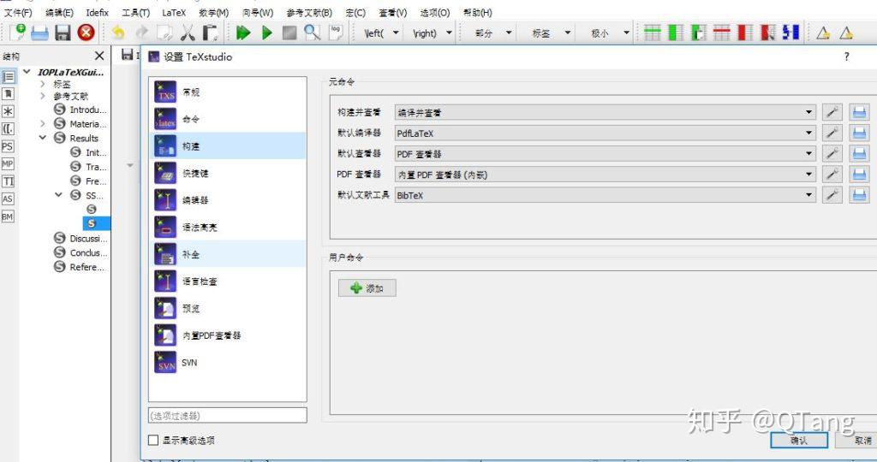877x462 pixels.
Task: Click the wrench icon for 构建并查看 row
Action: 832,113
